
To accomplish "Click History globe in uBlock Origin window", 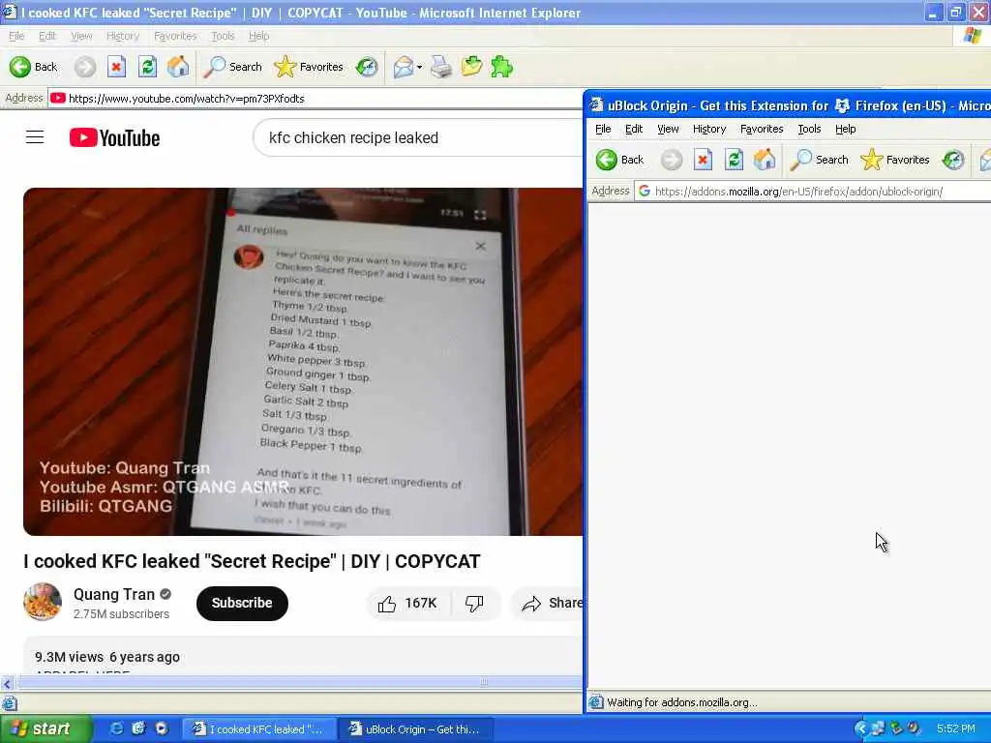I will click(953, 160).
